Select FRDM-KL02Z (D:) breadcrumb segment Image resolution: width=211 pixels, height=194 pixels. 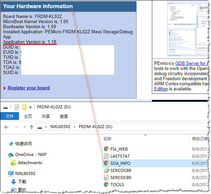coord(95,127)
